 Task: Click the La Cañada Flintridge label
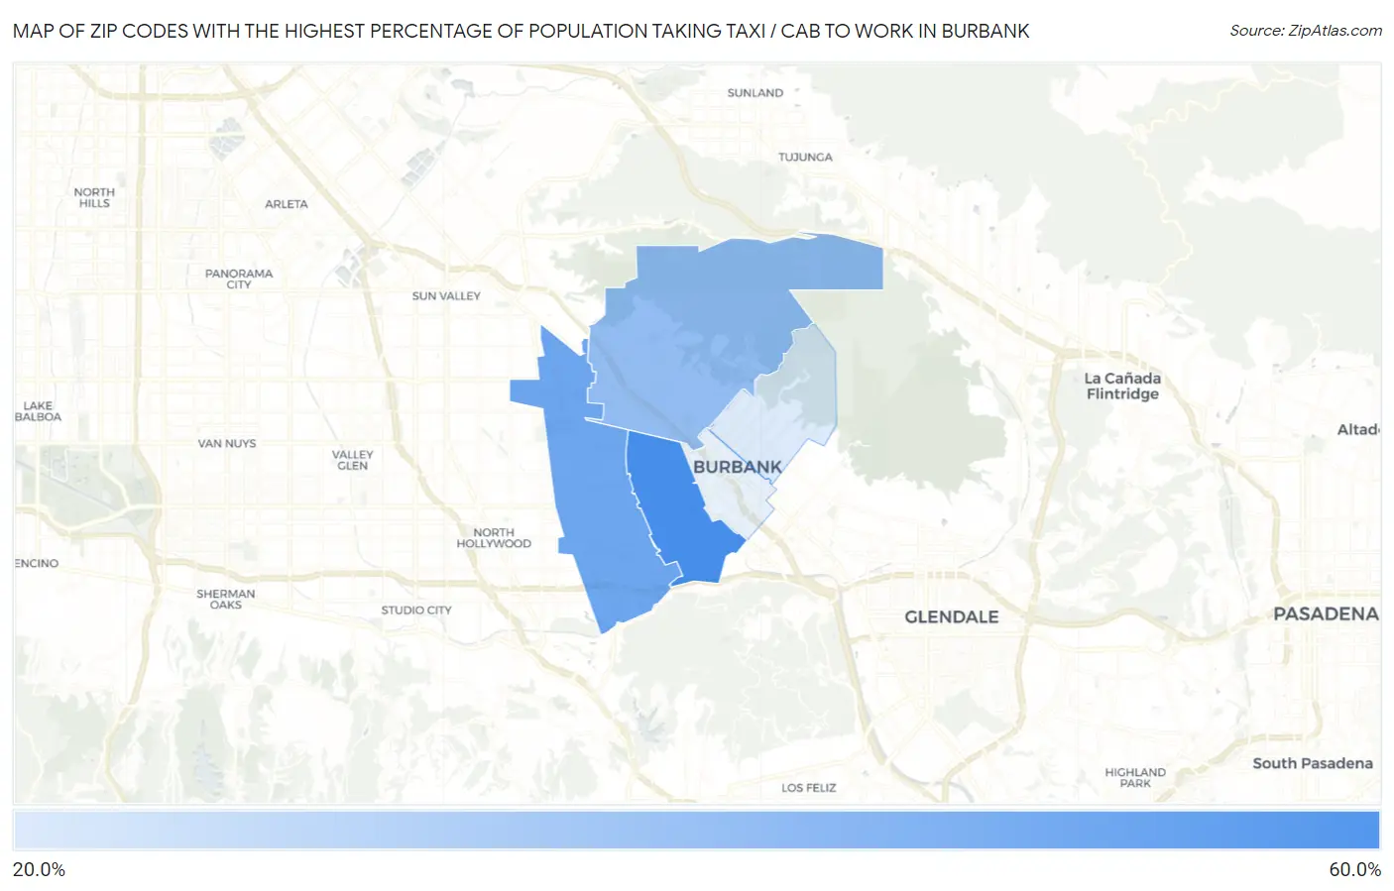(1122, 386)
